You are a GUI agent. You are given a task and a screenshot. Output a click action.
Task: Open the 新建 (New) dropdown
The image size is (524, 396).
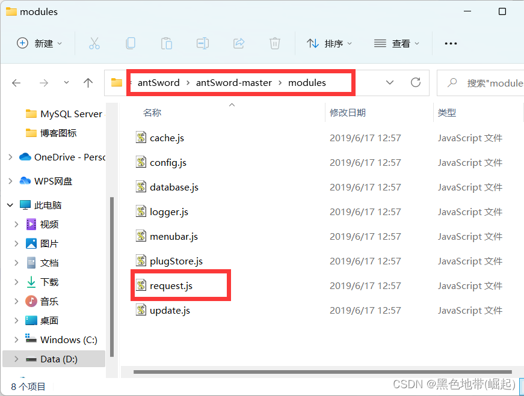(x=40, y=43)
